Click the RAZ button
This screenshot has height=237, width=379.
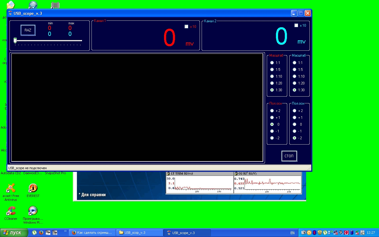tap(28, 30)
